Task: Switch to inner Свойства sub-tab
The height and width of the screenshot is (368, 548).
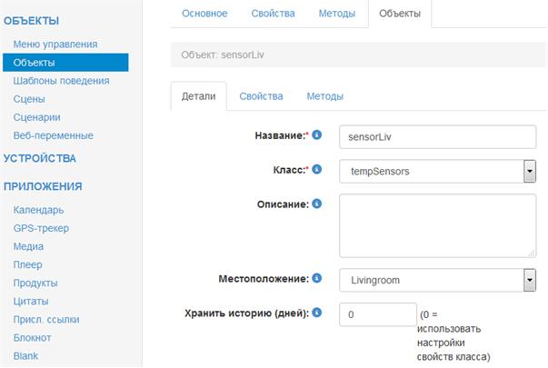Action: (x=261, y=96)
